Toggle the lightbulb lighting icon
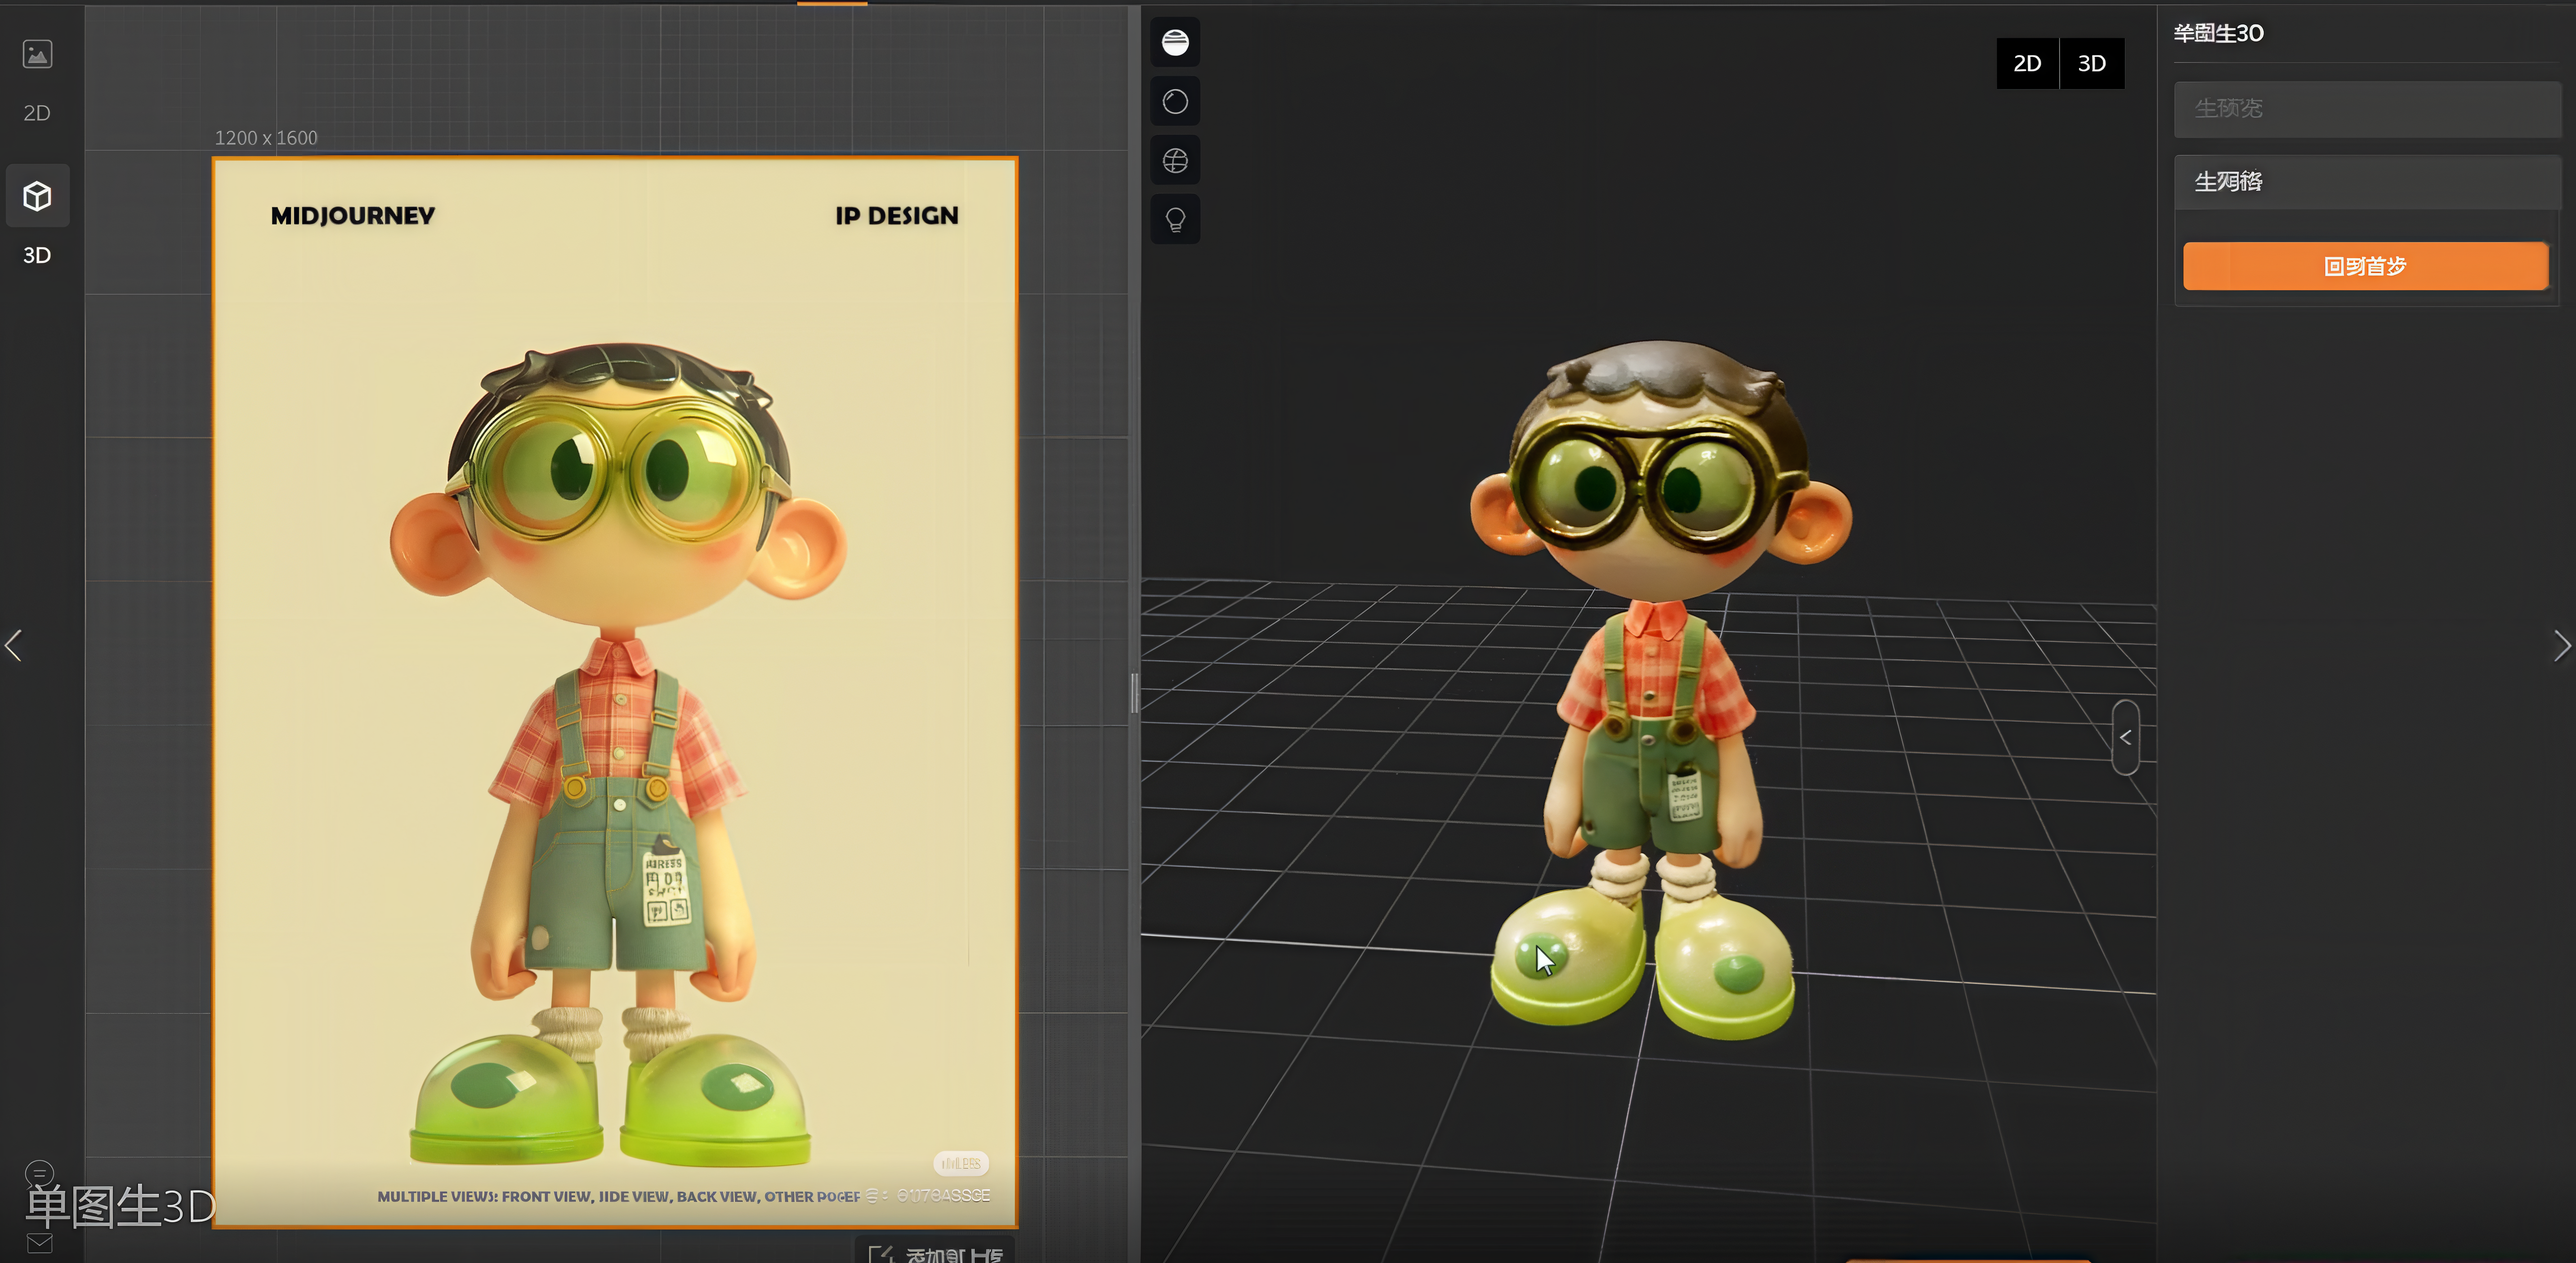2576x1263 pixels. click(x=1175, y=219)
